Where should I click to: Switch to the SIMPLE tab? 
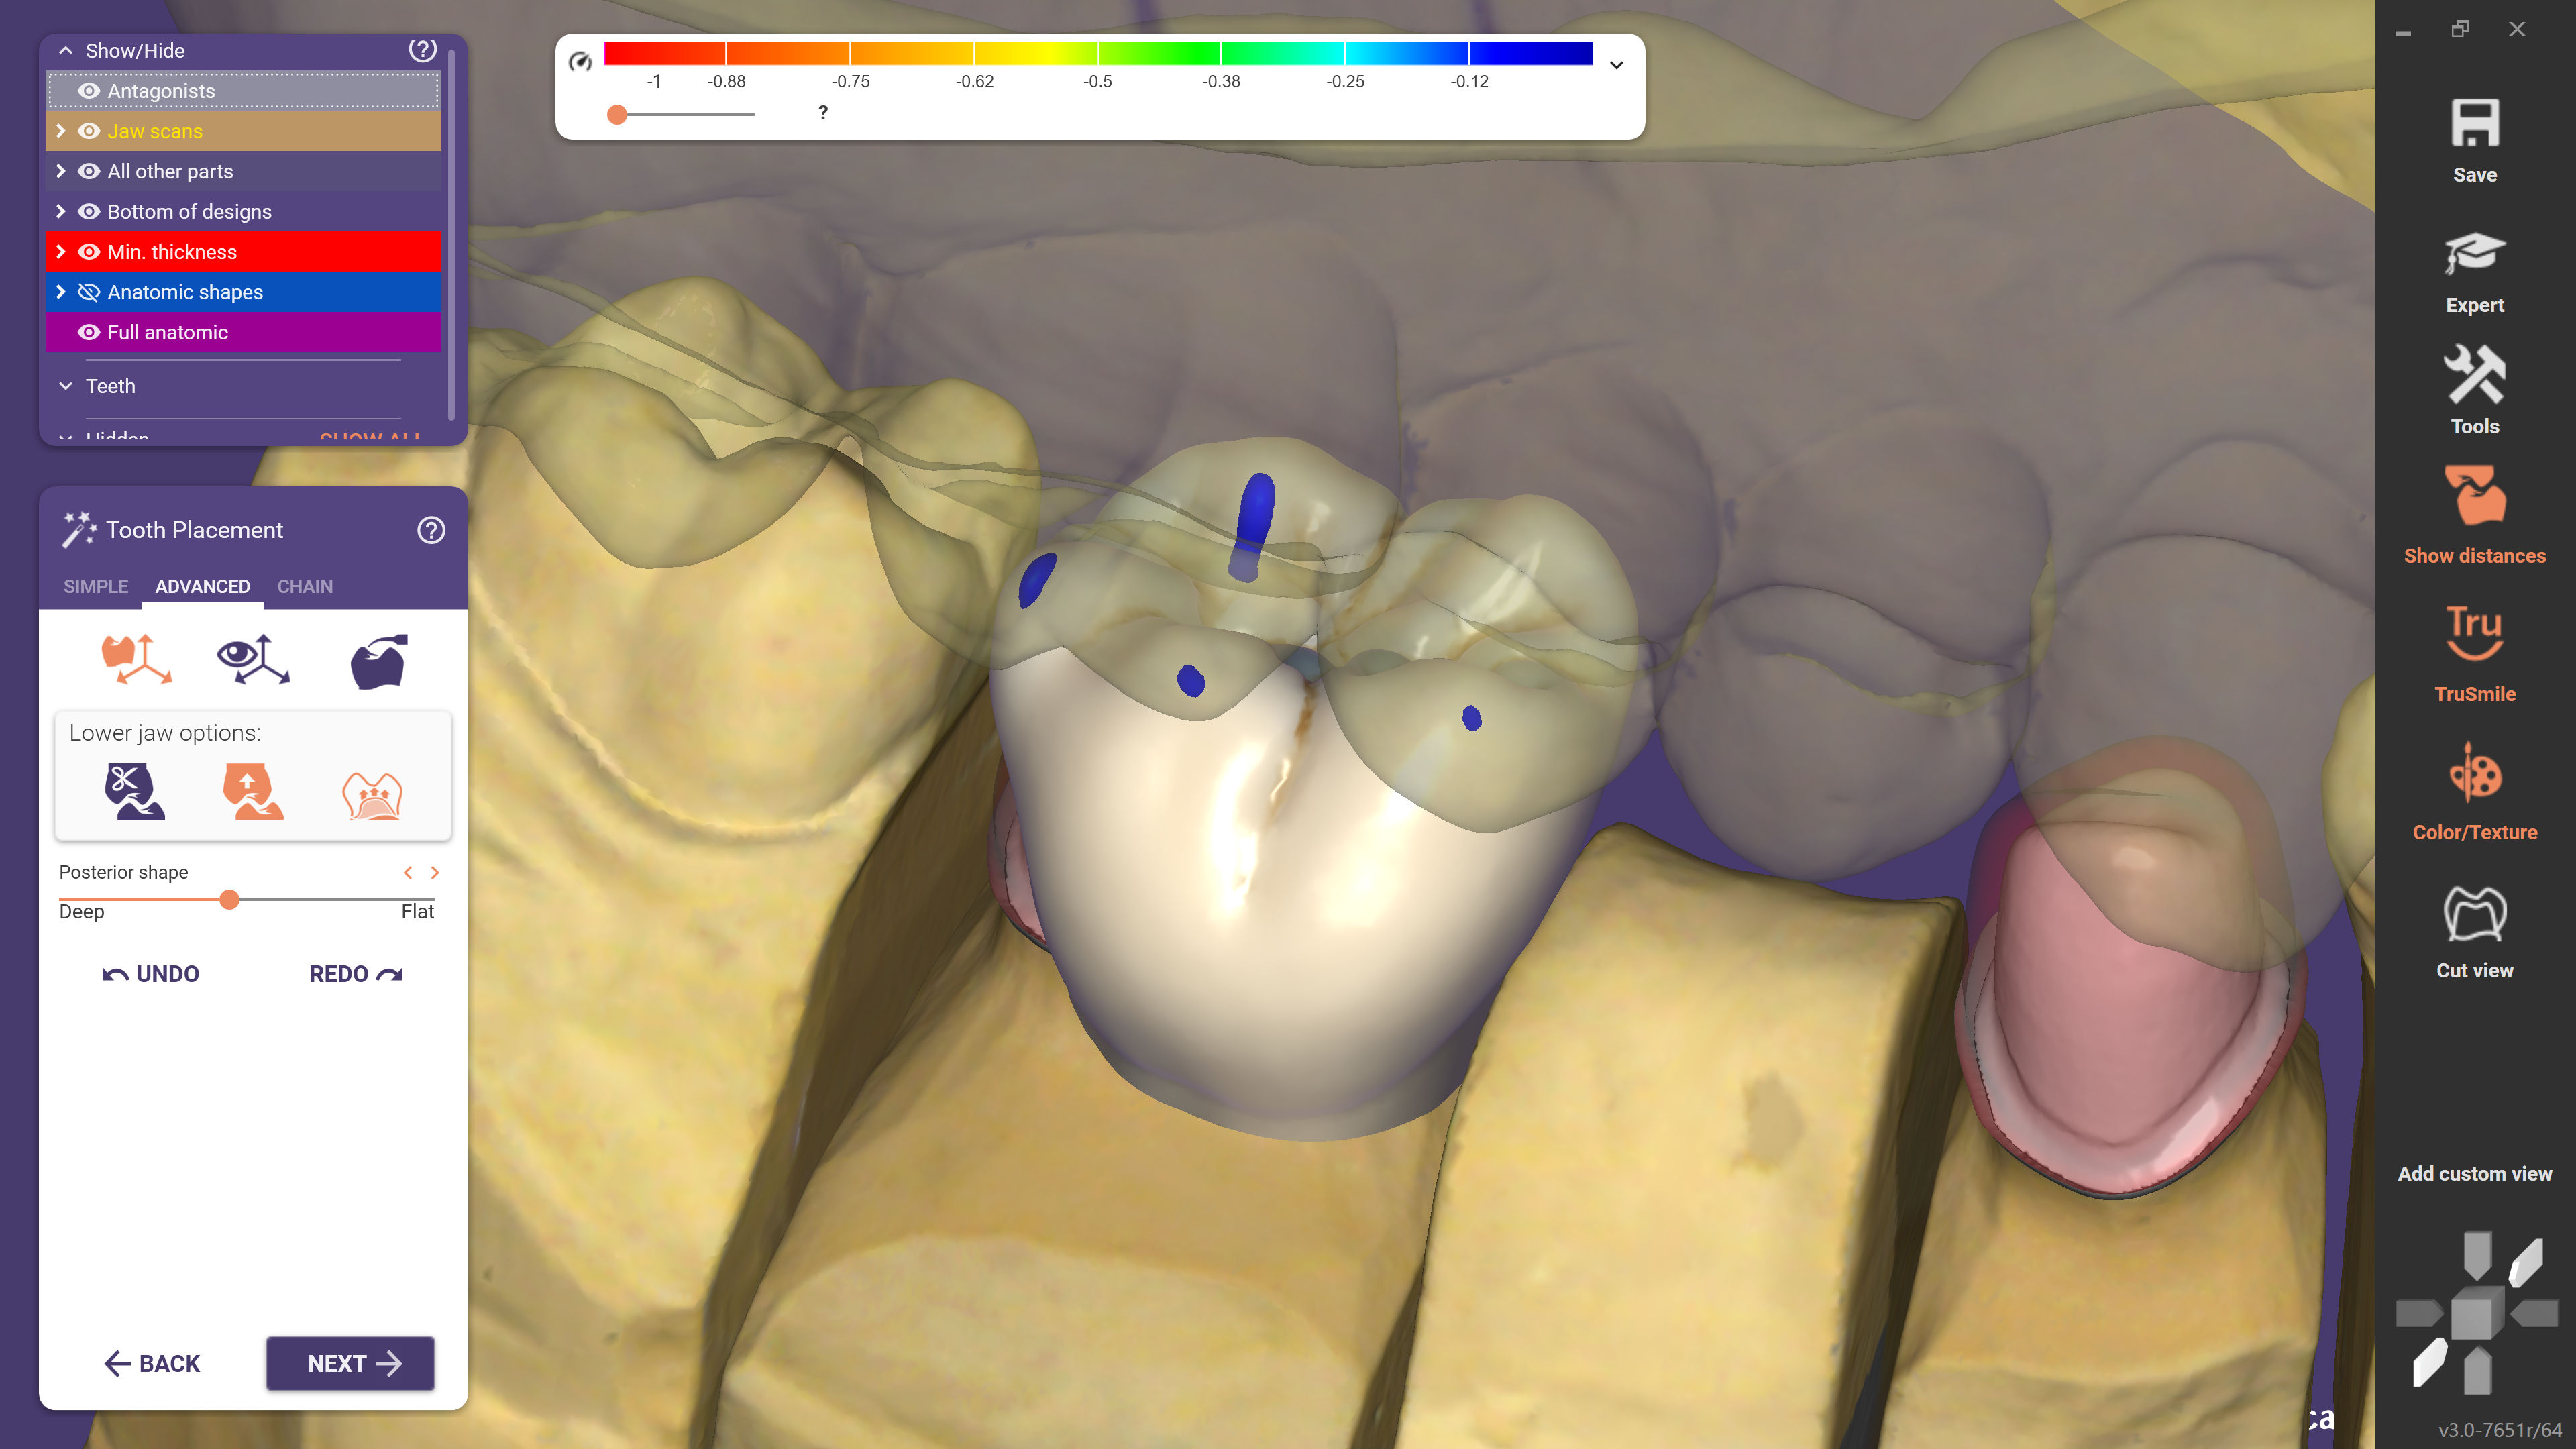(96, 587)
